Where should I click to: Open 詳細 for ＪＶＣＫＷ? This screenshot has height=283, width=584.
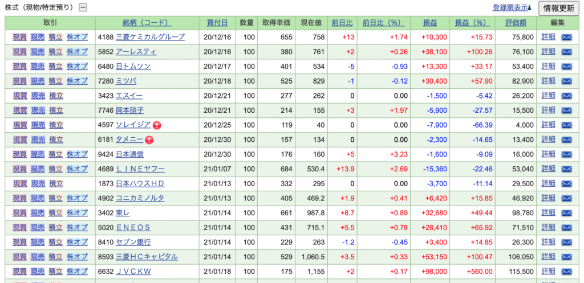coord(548,272)
